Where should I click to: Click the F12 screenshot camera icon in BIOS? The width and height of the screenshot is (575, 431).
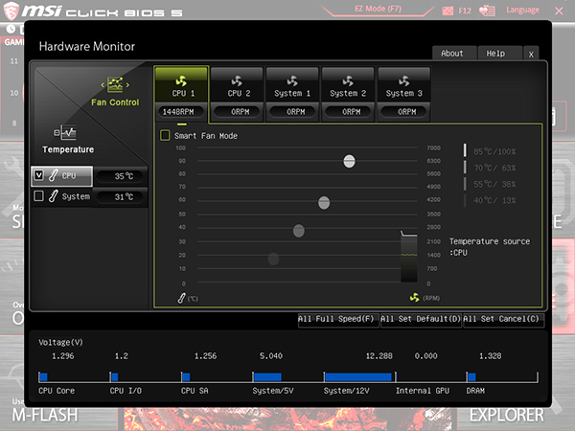coord(448,11)
